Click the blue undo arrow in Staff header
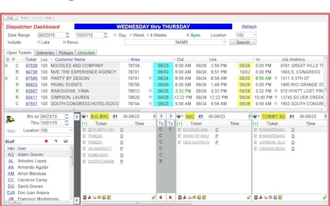 pos(56,141)
